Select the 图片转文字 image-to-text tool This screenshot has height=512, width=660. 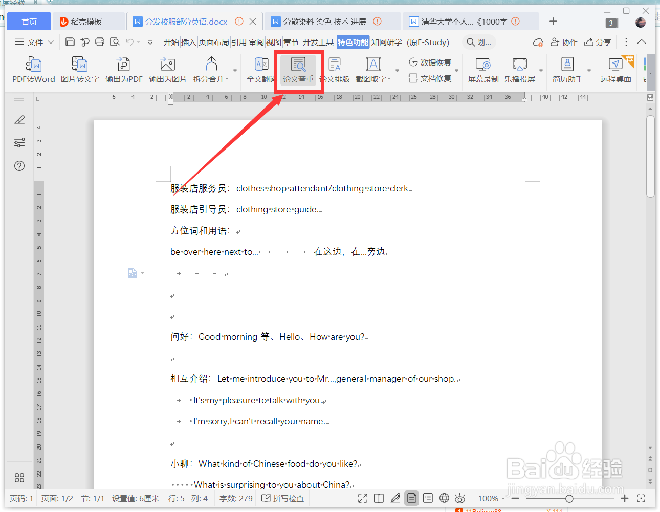[79, 70]
